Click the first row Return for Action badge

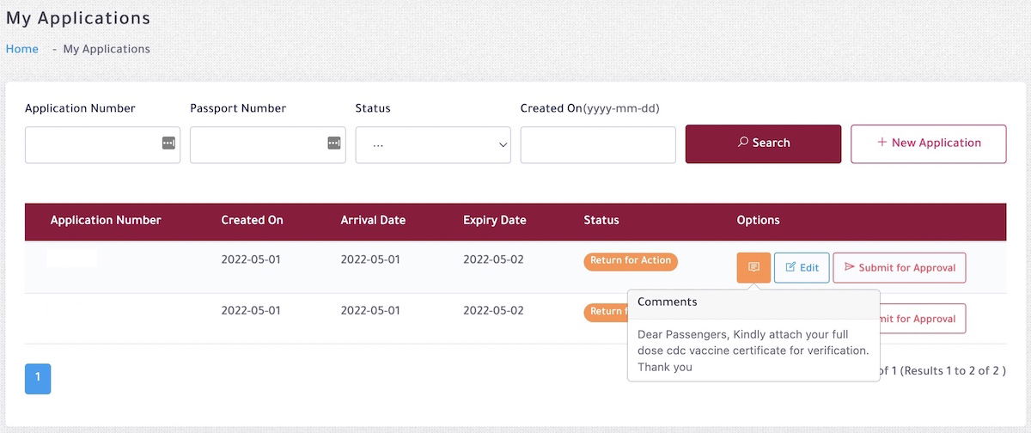(631, 261)
